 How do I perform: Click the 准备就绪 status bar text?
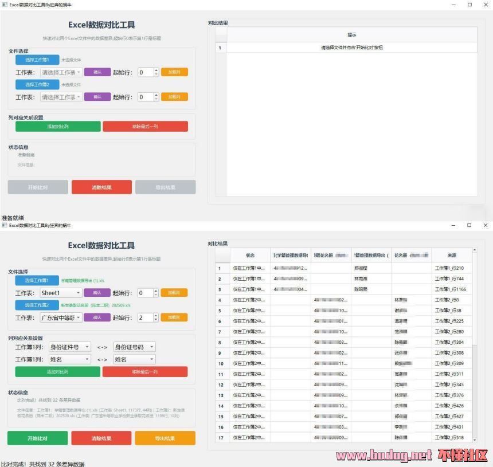13,218
